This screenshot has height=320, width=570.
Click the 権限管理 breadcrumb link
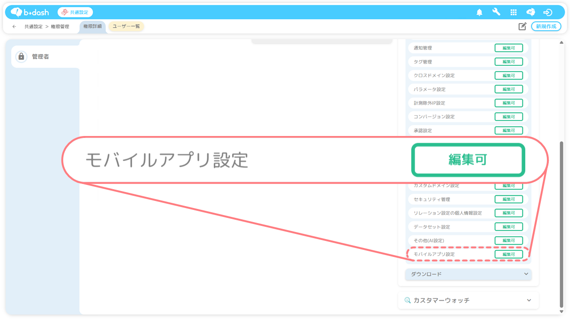pyautogui.click(x=60, y=27)
